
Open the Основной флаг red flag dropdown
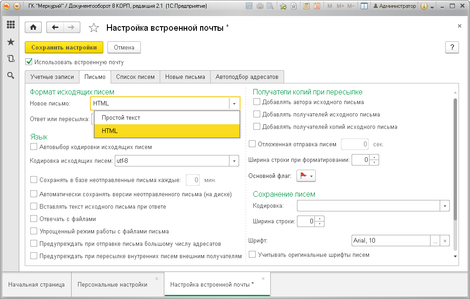click(306, 176)
